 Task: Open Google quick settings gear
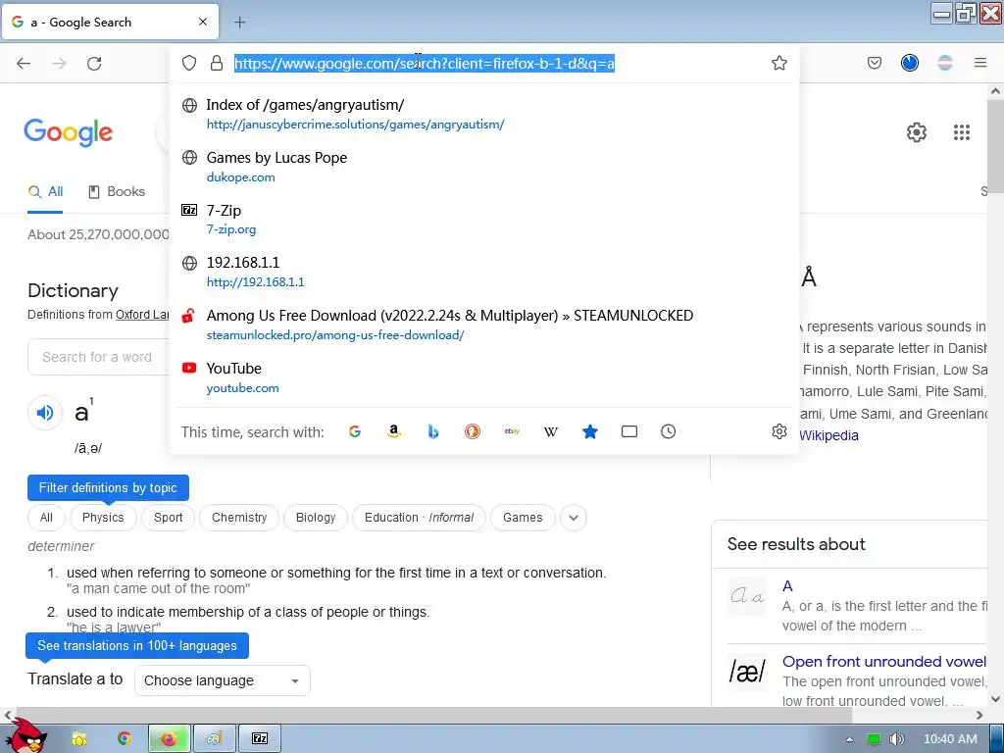click(917, 132)
